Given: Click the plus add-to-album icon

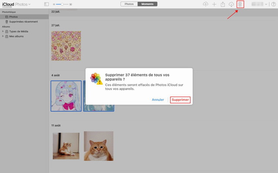Looking at the screenshot, I should 214,4.
